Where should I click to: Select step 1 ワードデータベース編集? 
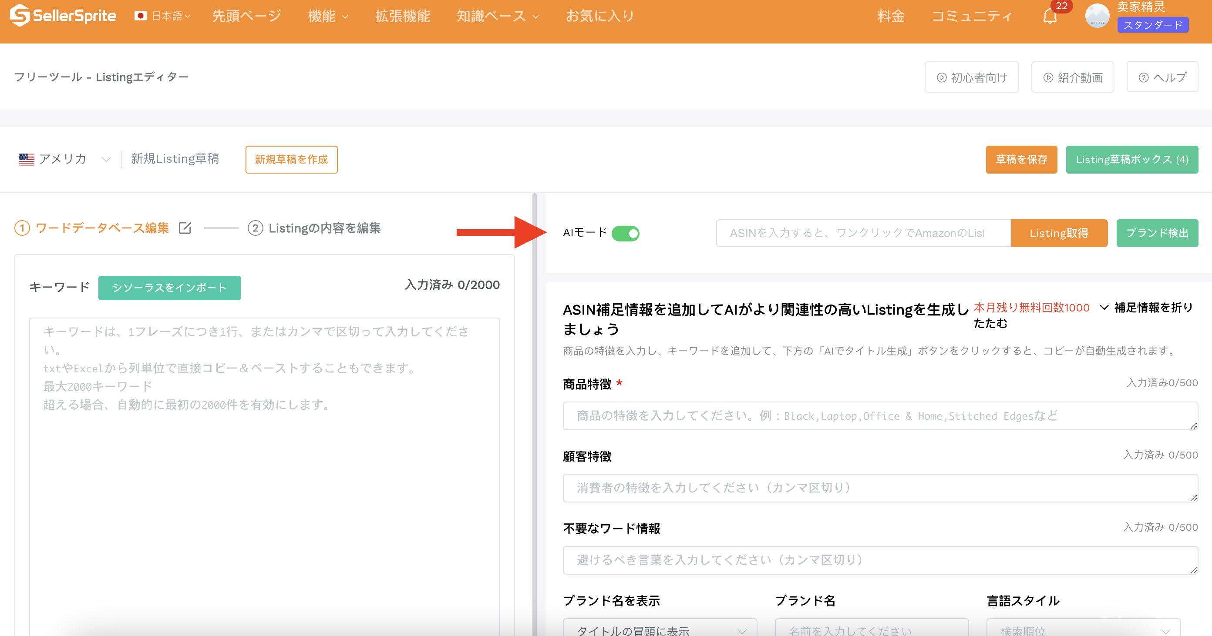point(92,228)
